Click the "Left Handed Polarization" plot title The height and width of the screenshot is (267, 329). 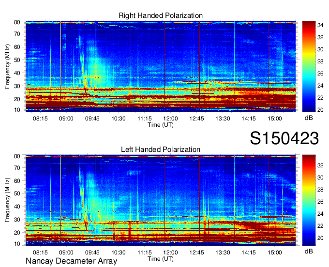[x=161, y=149]
